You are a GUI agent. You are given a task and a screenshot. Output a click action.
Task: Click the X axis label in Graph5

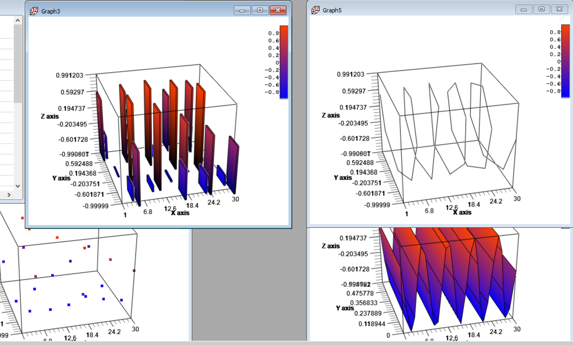(x=462, y=212)
